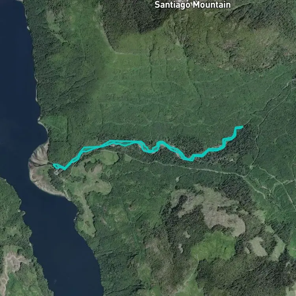Click the dirt road running east below the route
The width and height of the screenshot is (296, 296).
coord(189,167)
